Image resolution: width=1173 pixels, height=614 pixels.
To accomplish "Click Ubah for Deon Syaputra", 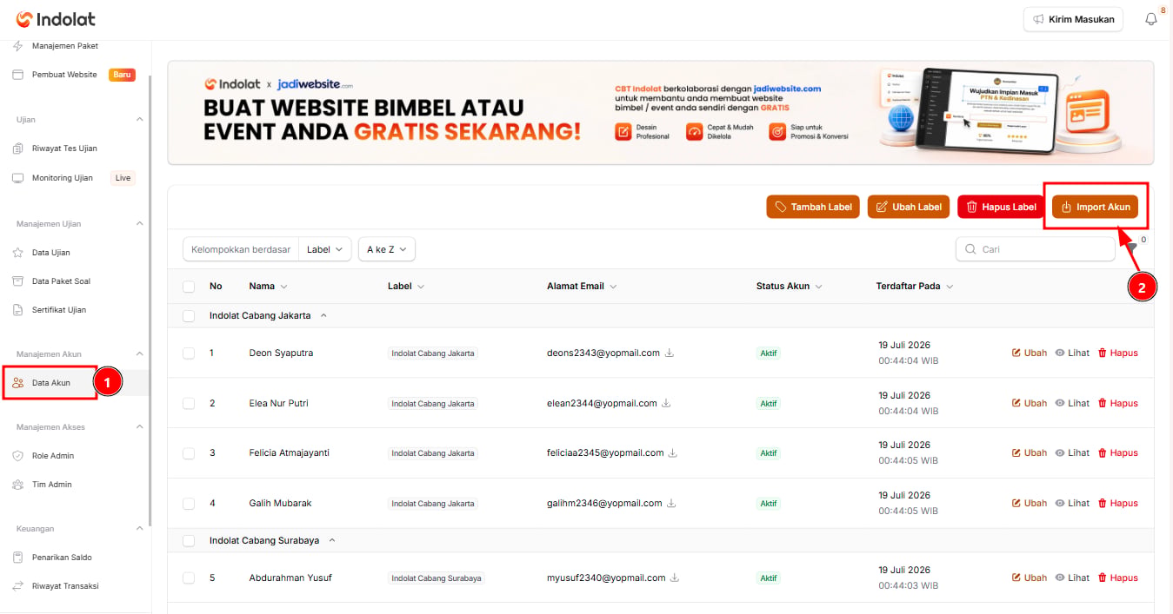I will [1030, 353].
